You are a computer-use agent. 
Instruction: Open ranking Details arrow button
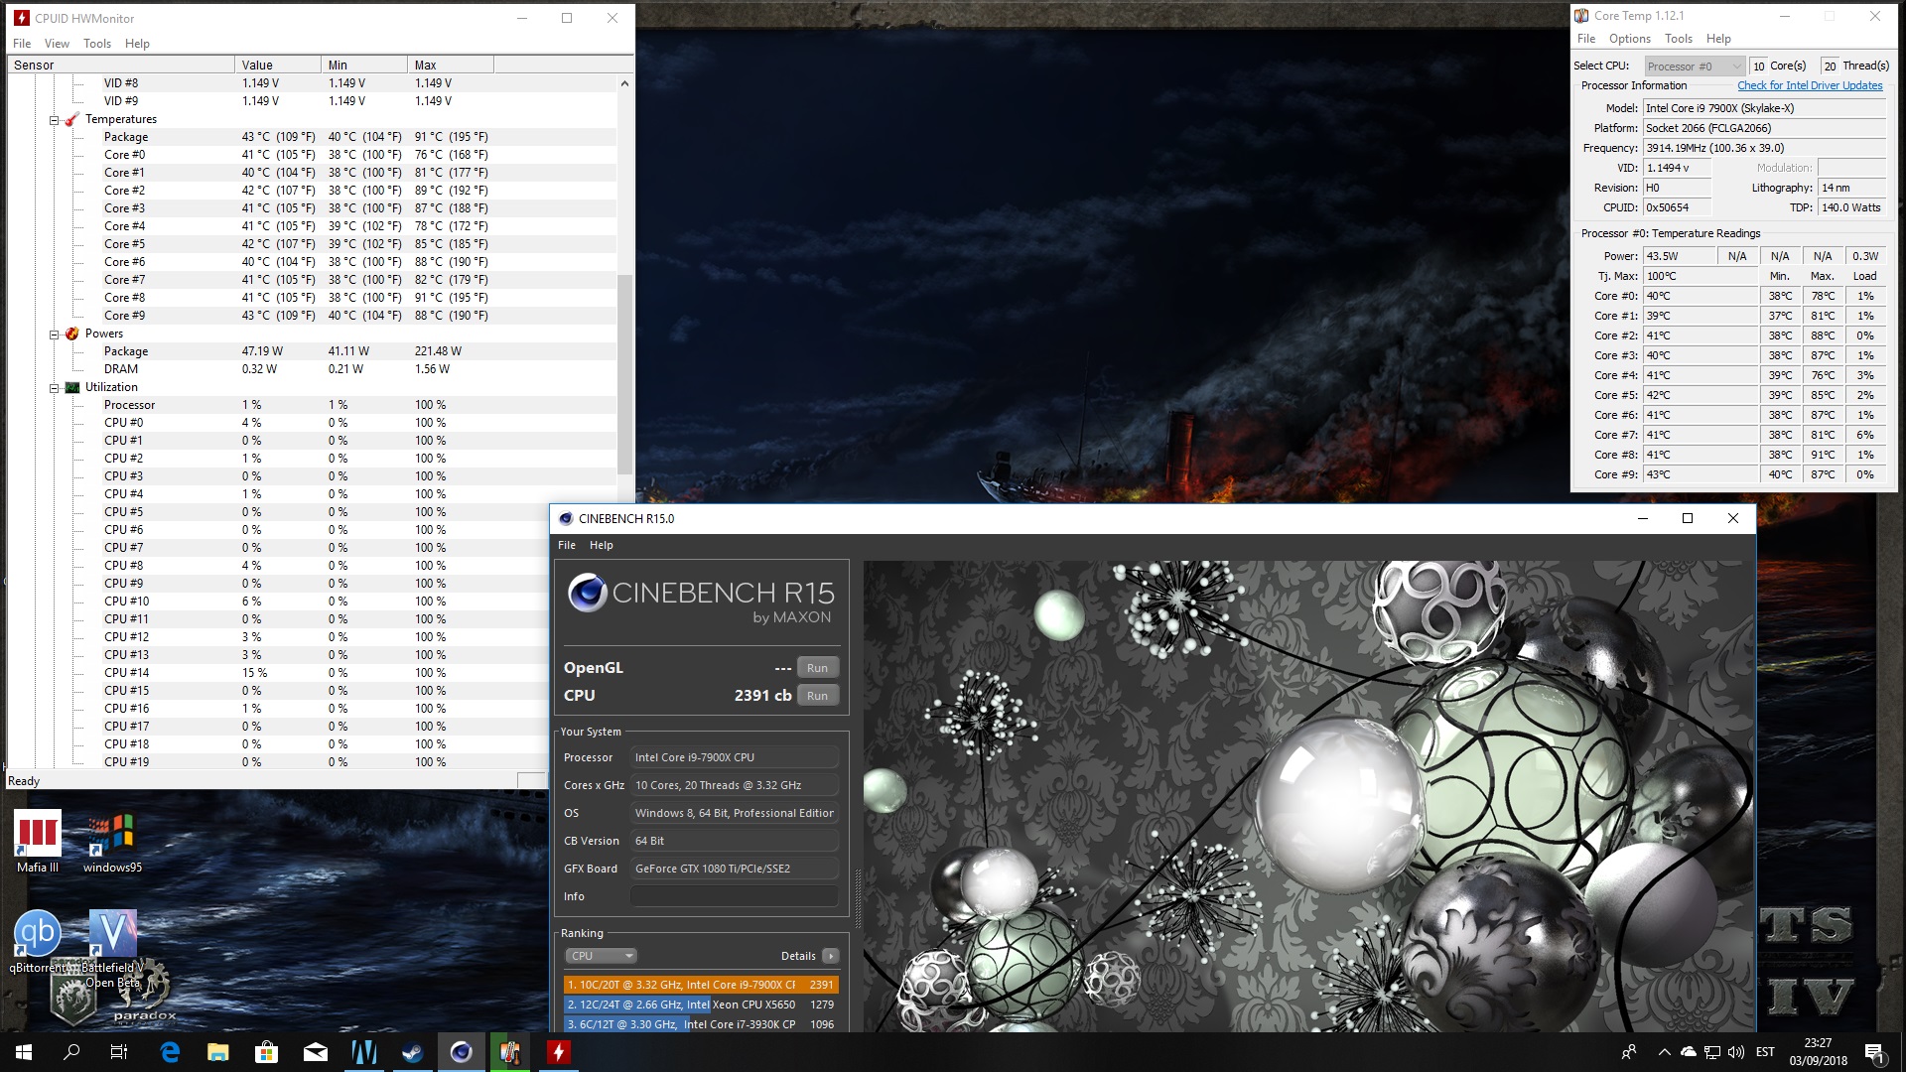[831, 956]
